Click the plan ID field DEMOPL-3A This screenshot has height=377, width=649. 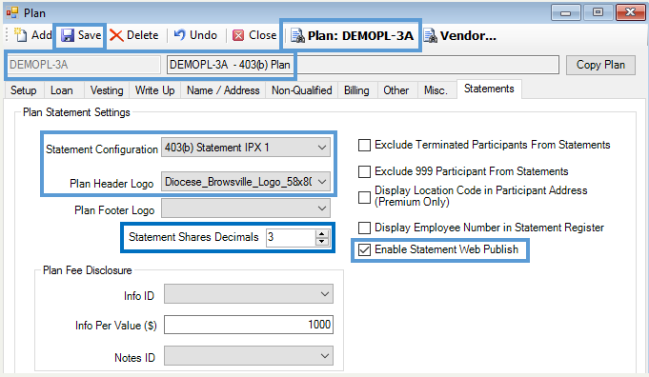[84, 65]
